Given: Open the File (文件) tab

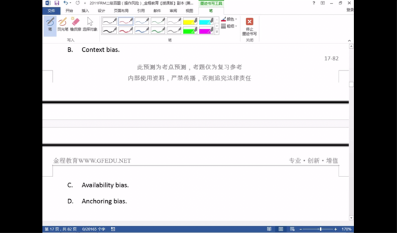Looking at the screenshot, I should coord(51,11).
